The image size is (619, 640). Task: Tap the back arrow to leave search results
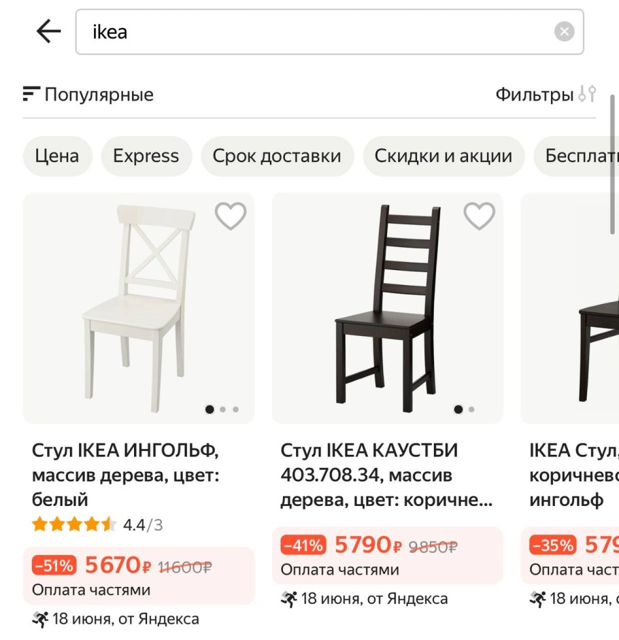coord(46,31)
